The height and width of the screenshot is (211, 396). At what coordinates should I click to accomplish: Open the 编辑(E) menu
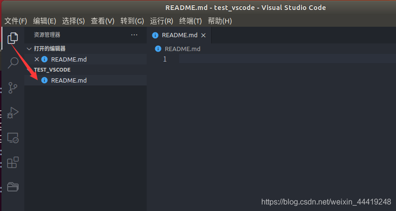tap(45, 21)
